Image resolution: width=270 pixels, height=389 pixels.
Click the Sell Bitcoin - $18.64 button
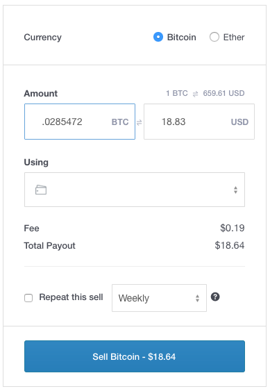point(135,356)
